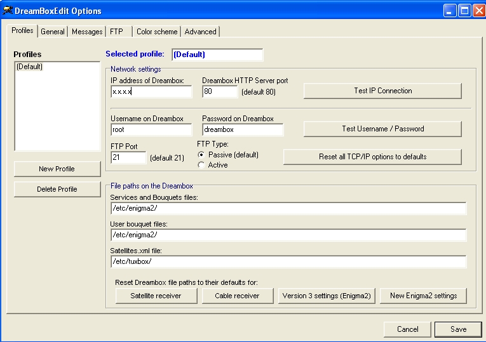The image size is (486, 342).
Task: Open the Messages tab
Action: click(x=87, y=32)
